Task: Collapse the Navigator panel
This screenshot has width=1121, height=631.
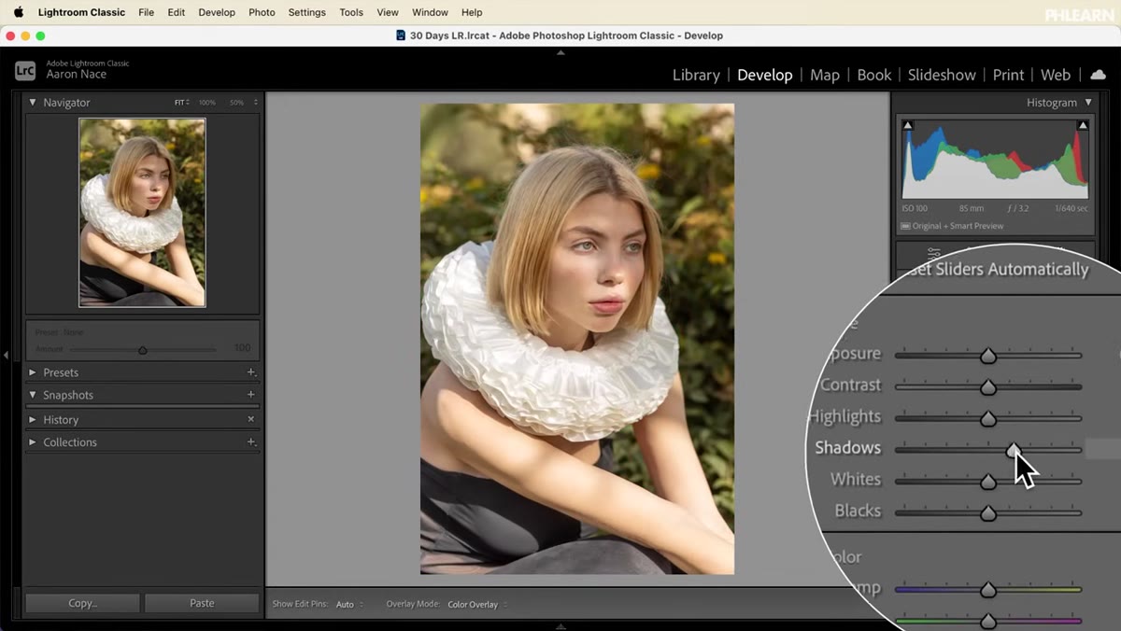Action: [x=33, y=103]
